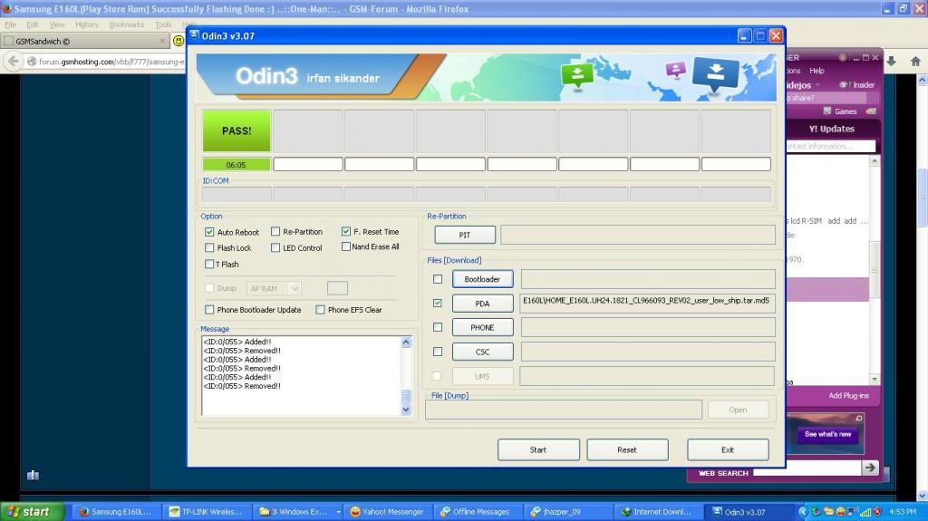Viewport: 928px width, 521px height.
Task: Click the smiley face icon near tab
Action: coord(179,41)
